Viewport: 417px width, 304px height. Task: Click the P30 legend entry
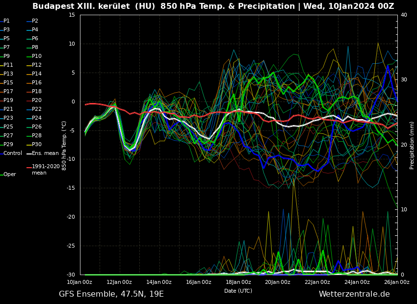click(x=36, y=145)
